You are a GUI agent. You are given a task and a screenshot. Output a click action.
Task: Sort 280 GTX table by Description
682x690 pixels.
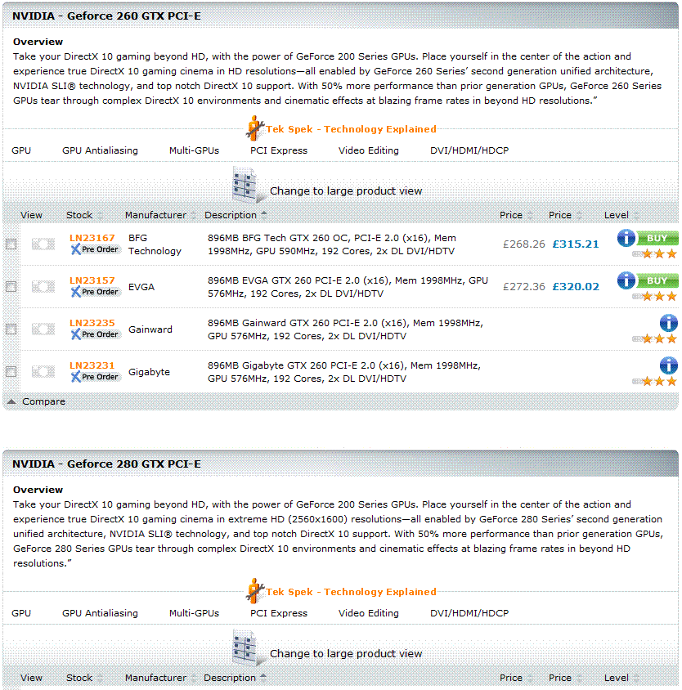click(x=235, y=678)
